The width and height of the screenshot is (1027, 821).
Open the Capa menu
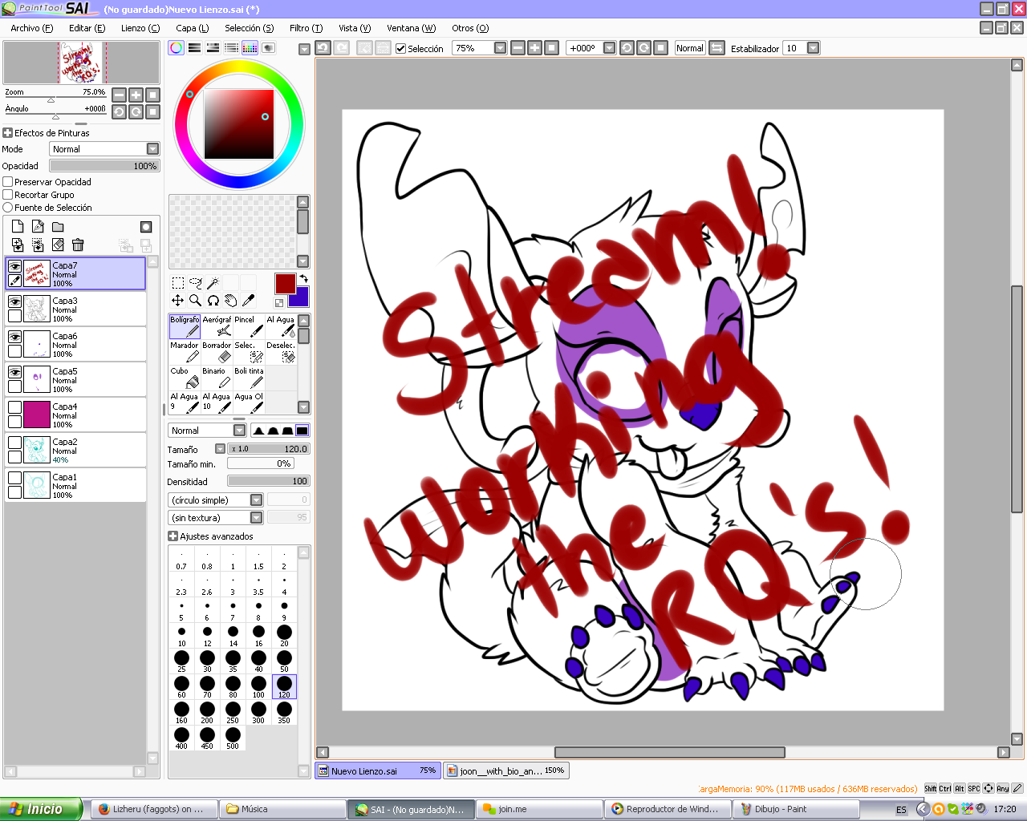(193, 28)
